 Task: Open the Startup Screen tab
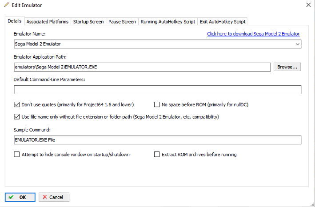[88, 22]
